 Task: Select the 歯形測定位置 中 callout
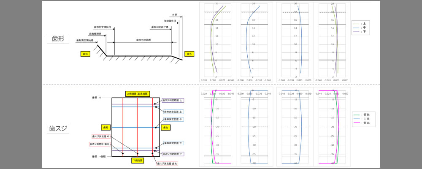tap(174, 119)
